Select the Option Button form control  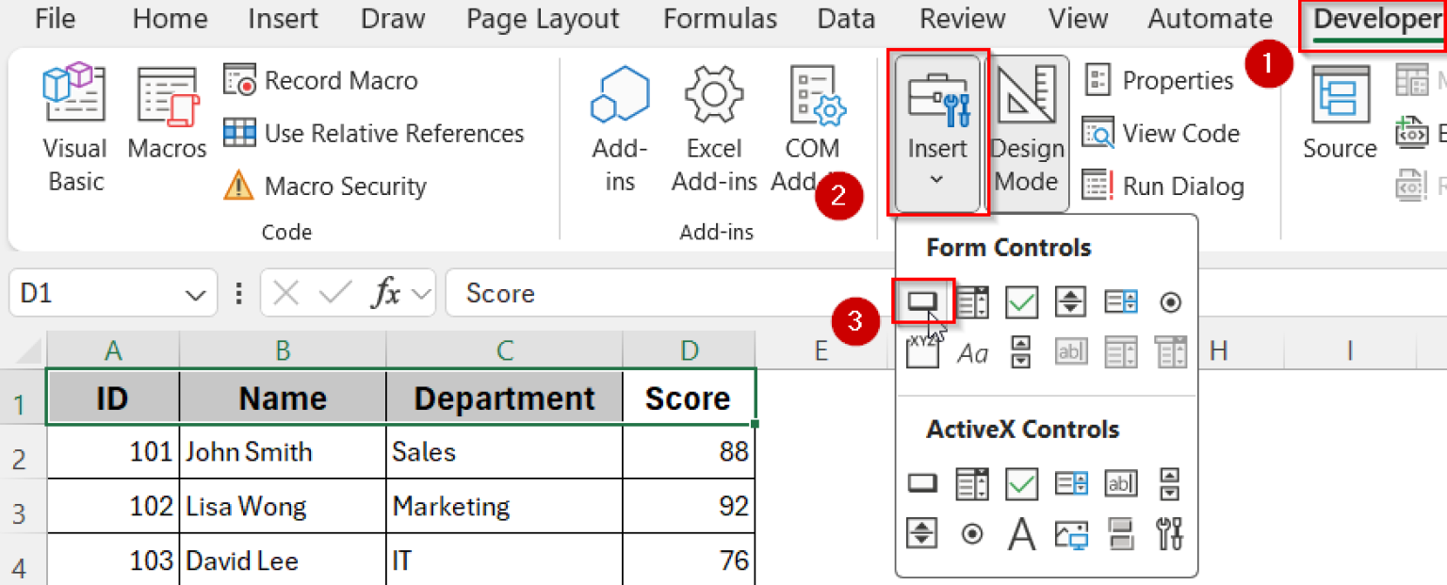coord(1170,302)
